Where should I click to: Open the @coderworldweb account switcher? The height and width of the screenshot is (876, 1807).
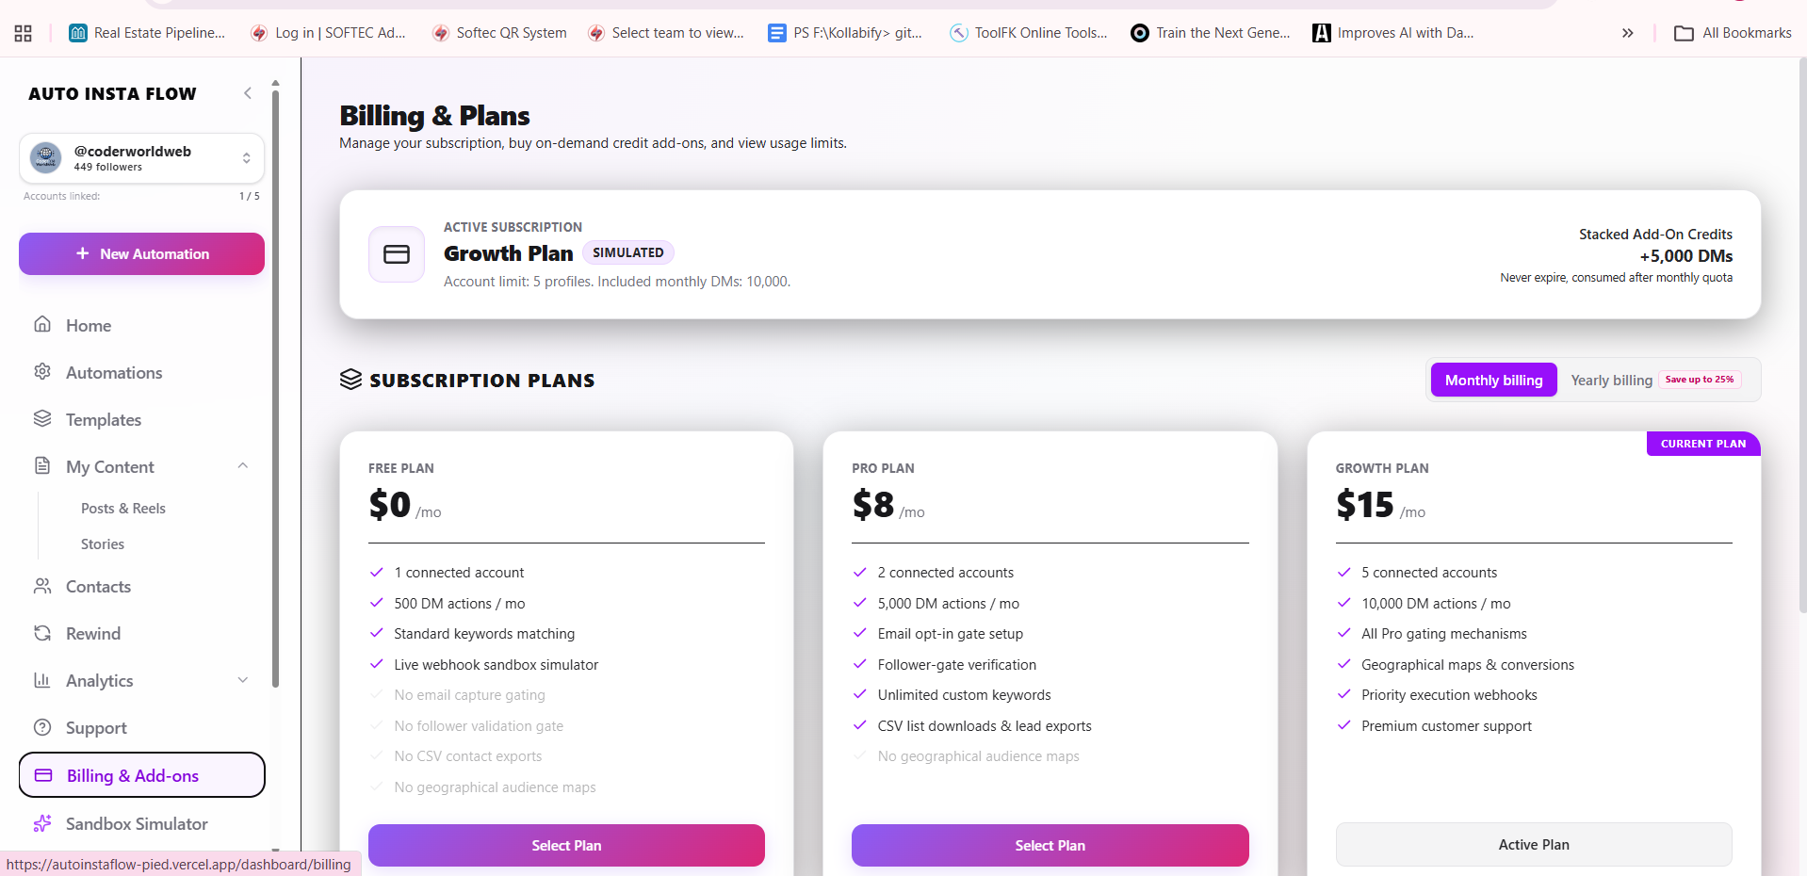141,158
